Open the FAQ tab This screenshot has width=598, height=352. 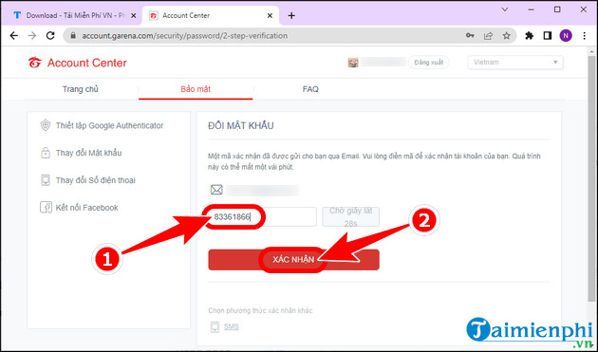click(x=310, y=89)
